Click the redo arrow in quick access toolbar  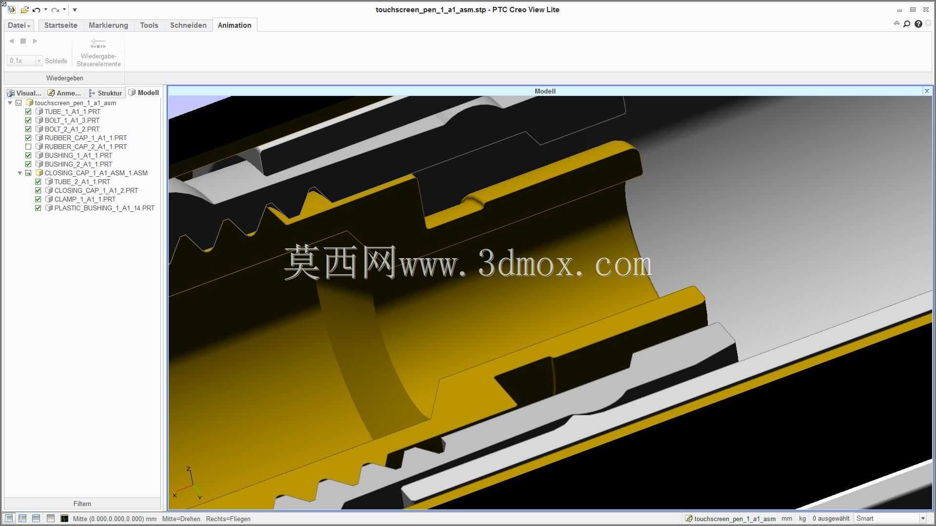55,10
